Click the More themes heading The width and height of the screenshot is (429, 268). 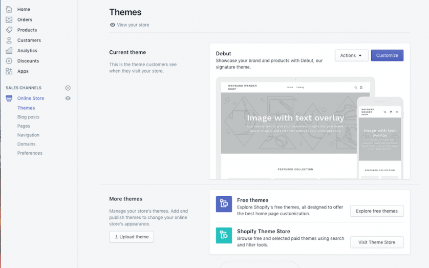[125, 199]
